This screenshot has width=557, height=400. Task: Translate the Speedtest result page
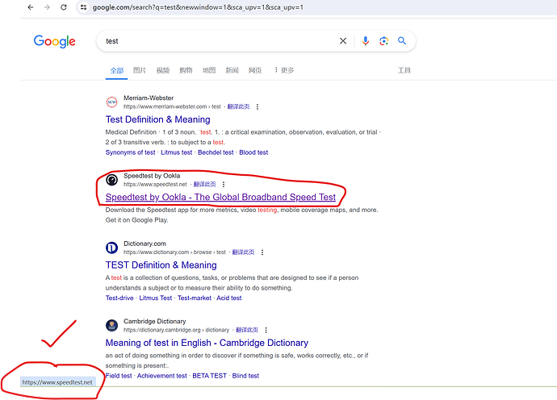click(x=204, y=184)
